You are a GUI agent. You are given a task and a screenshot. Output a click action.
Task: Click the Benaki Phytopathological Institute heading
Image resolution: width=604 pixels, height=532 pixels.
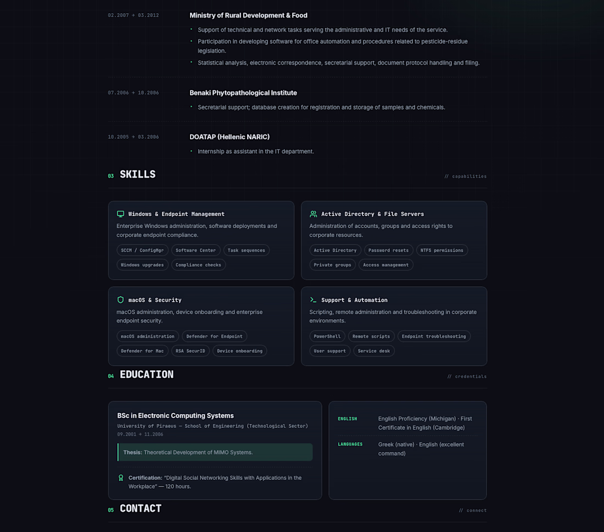click(x=243, y=93)
